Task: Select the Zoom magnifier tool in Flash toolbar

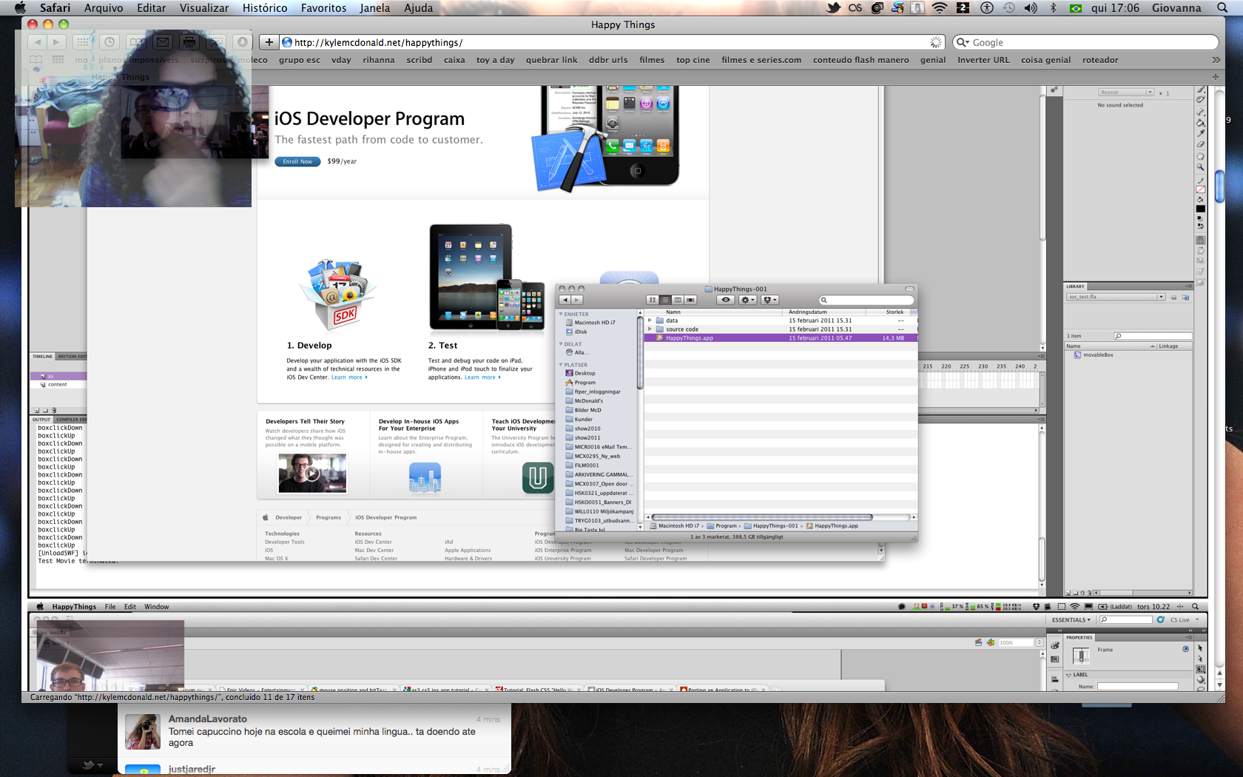Action: pos(1200,167)
